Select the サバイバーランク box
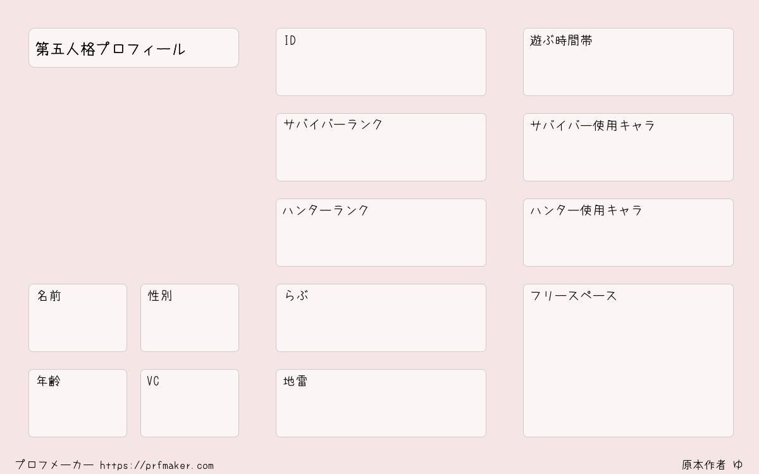This screenshot has width=759, height=474. pos(381,147)
